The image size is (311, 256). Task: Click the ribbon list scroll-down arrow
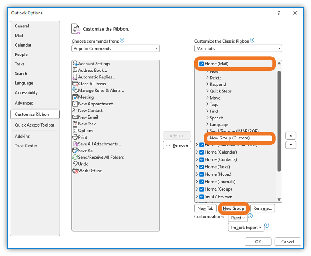[279, 199]
